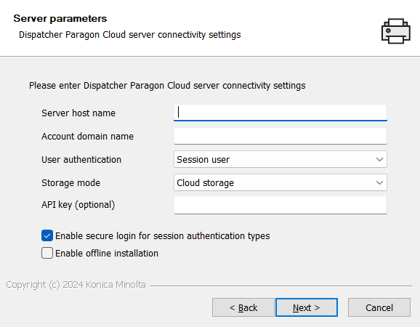
Task: Click the printer icon in the header
Action: coord(395,31)
